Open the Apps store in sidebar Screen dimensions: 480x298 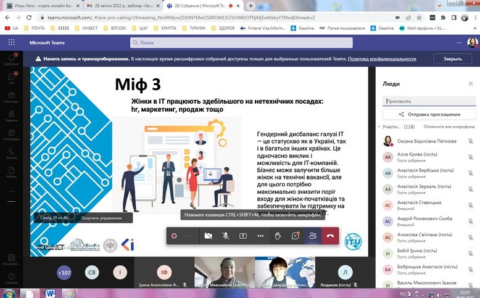[11, 259]
